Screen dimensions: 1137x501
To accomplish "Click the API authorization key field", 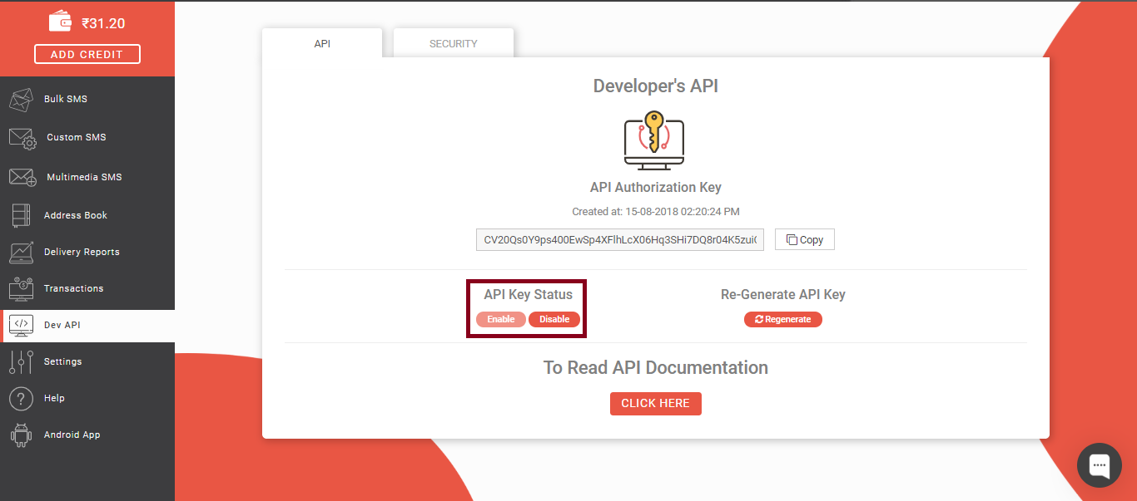I will coord(620,239).
